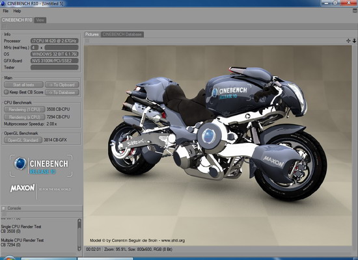
Task: Run Rendering (x CPU) benchmark
Action: (25, 117)
